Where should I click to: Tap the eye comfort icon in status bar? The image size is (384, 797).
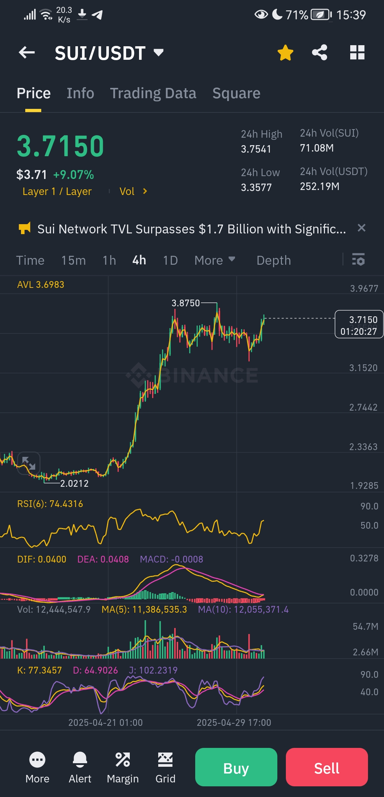[x=261, y=15]
